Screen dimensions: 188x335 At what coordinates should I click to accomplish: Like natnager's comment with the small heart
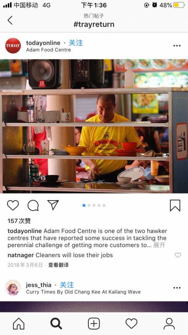coord(178,255)
